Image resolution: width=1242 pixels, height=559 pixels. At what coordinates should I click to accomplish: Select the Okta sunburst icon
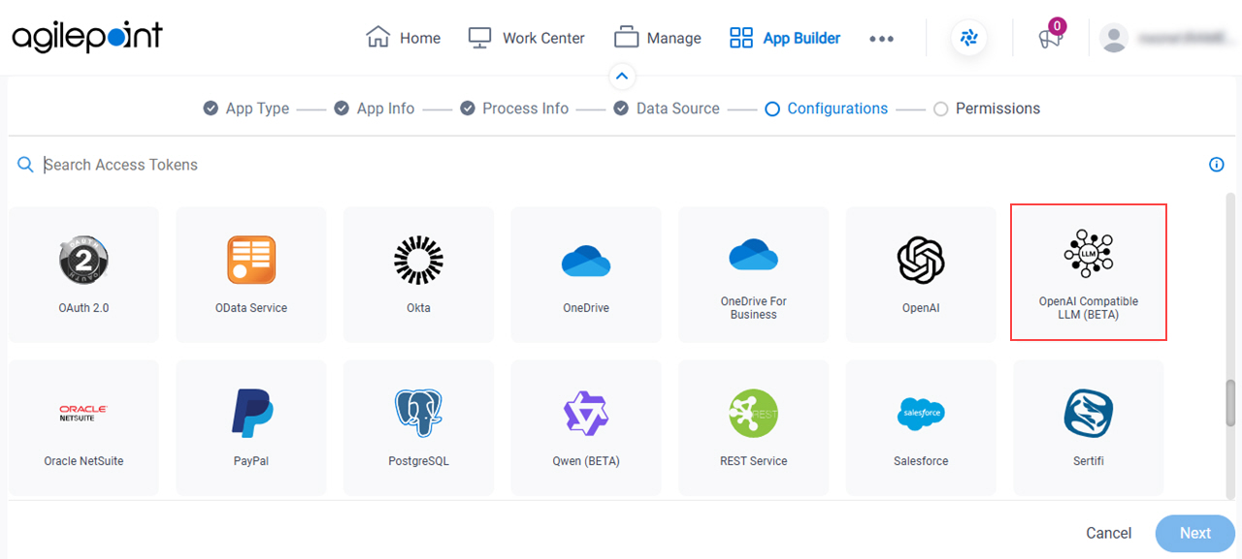pyautogui.click(x=418, y=261)
